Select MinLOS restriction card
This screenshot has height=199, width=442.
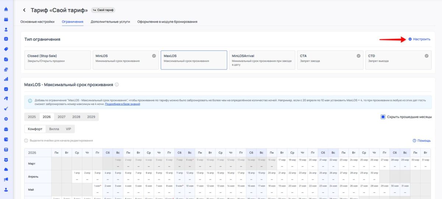pyautogui.click(x=126, y=60)
